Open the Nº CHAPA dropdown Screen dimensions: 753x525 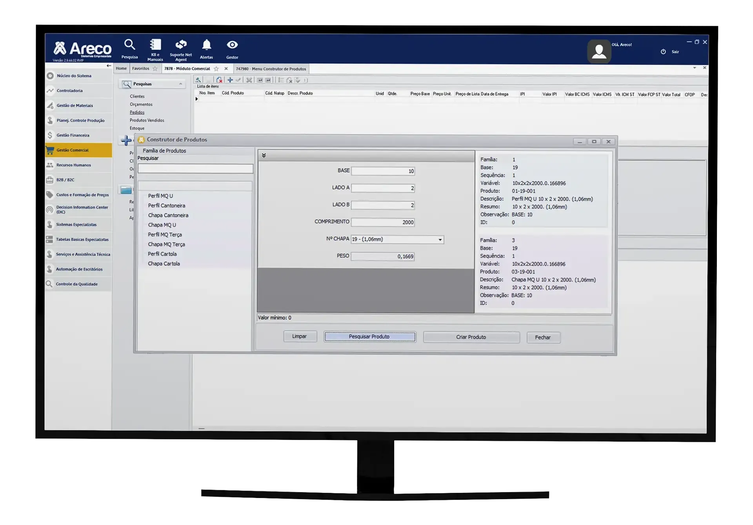[x=440, y=239]
